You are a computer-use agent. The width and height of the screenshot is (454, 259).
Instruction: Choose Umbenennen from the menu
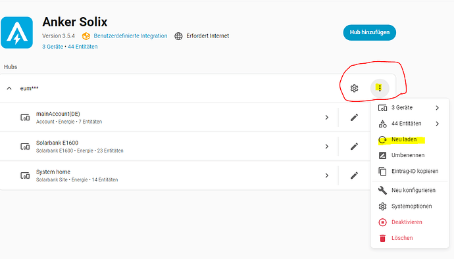point(410,155)
